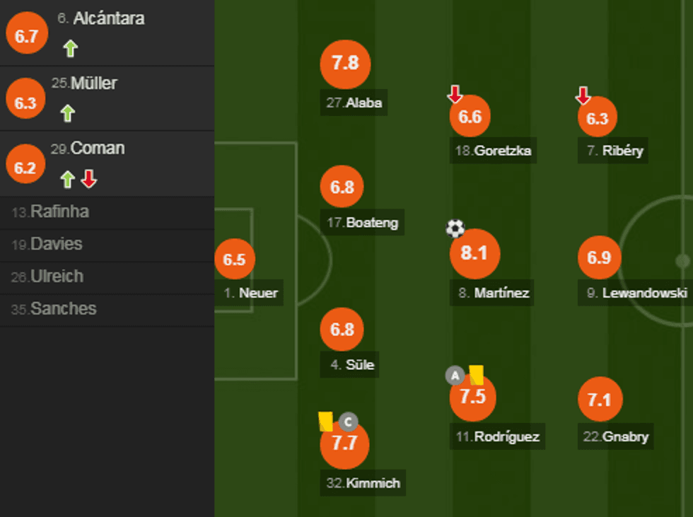Viewport: 693px width, 517px height.
Task: Click the Gnabry name label
Action: click(x=615, y=436)
